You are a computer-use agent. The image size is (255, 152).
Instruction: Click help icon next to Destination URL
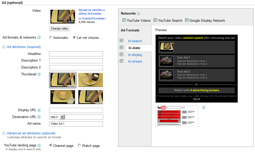(39, 117)
